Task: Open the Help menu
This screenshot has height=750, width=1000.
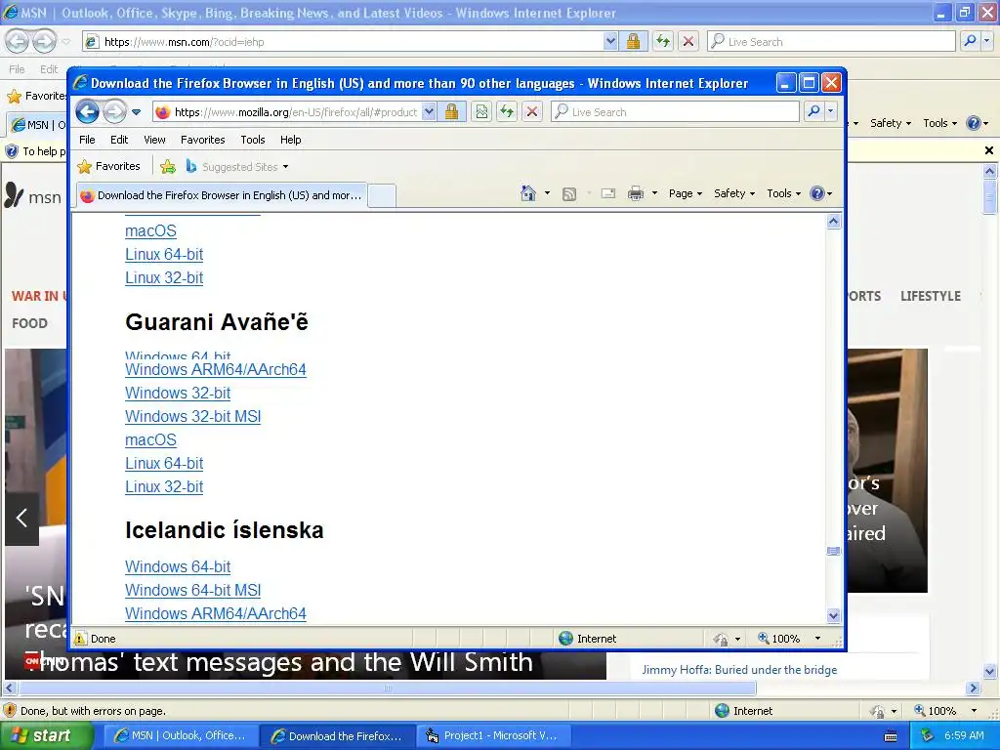Action: pyautogui.click(x=290, y=140)
